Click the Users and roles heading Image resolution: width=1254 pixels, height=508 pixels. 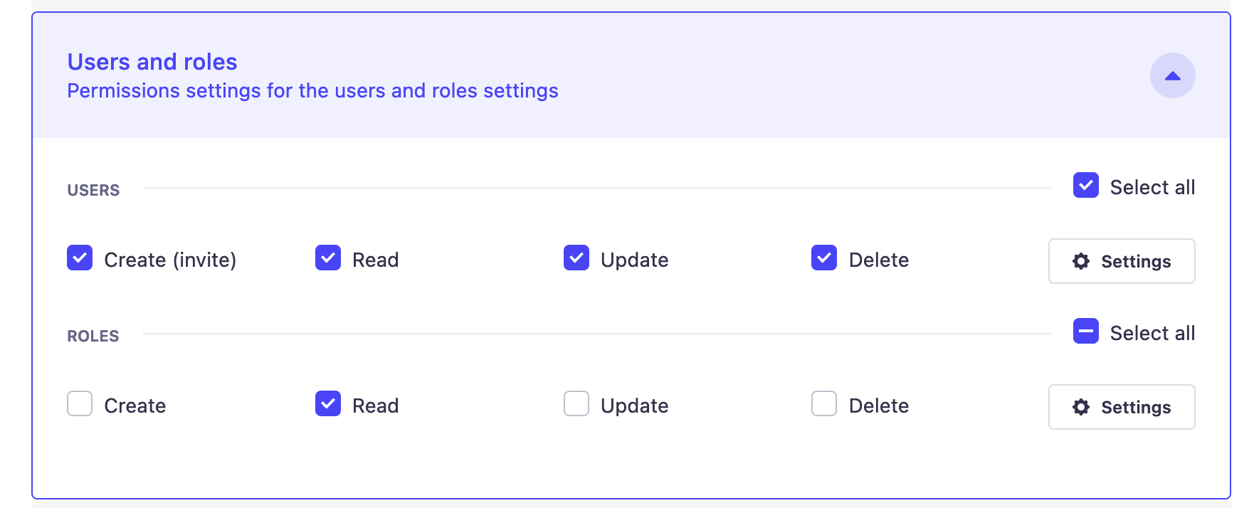[x=152, y=62]
